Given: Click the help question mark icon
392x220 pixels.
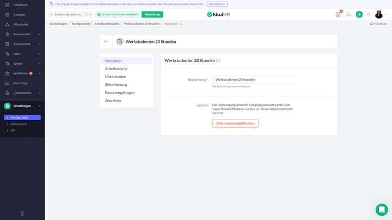Looking at the screenshot, I should point(369,15).
